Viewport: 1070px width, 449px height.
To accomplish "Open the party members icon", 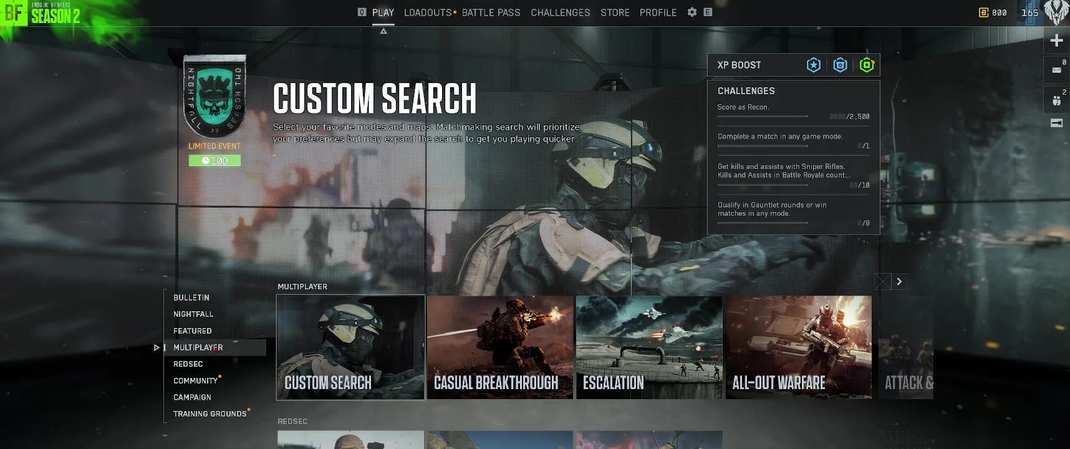I will (x=1056, y=100).
